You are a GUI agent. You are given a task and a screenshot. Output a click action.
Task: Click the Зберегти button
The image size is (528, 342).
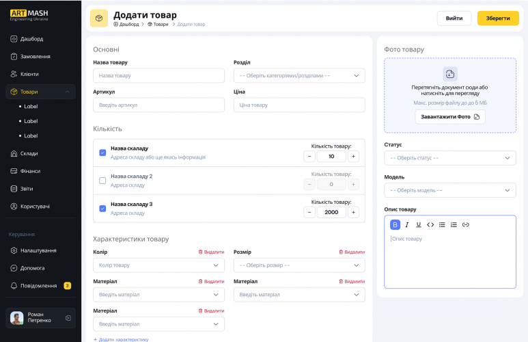click(x=498, y=18)
